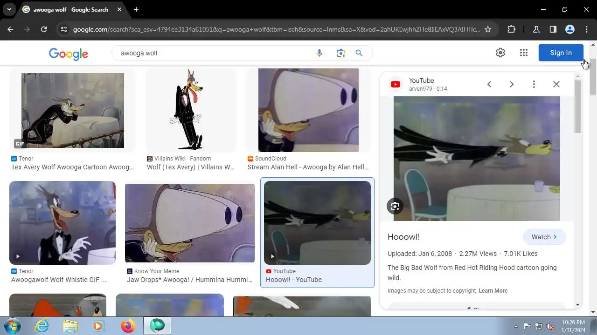Open the large wolf preview image
597x335 pixels.
(x=477, y=159)
